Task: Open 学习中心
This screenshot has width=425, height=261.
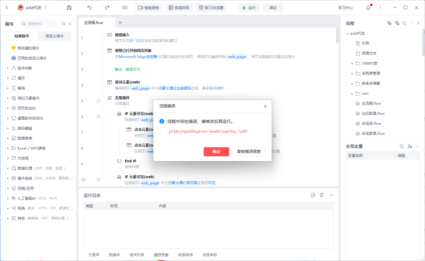Action: tap(345, 8)
